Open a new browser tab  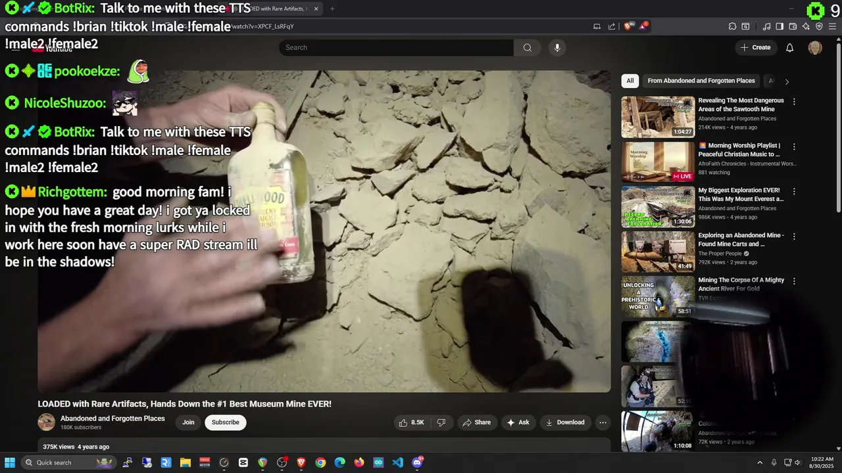tap(332, 9)
